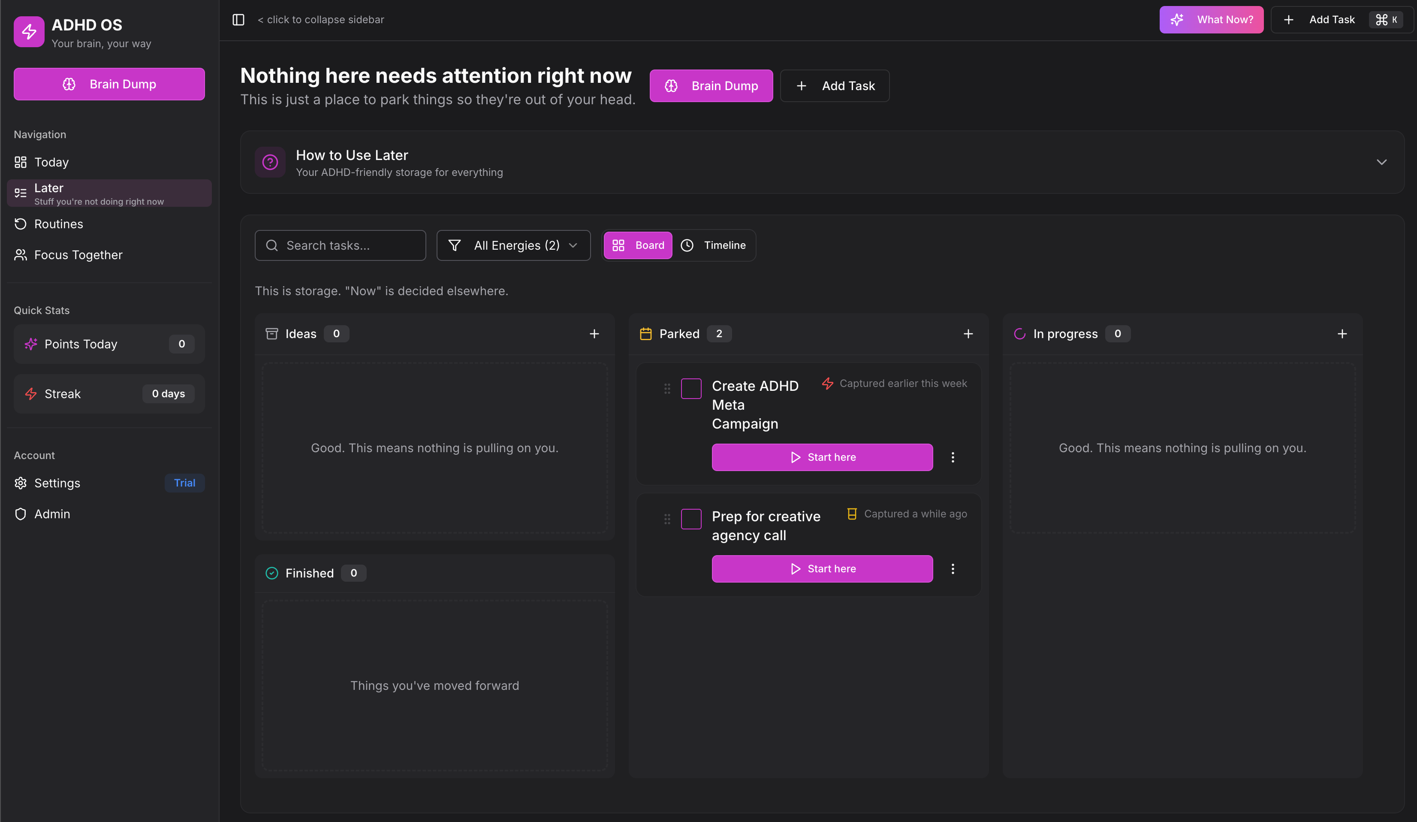Click the collapse sidebar icon in the top bar
The image size is (1417, 822).
[x=238, y=19]
